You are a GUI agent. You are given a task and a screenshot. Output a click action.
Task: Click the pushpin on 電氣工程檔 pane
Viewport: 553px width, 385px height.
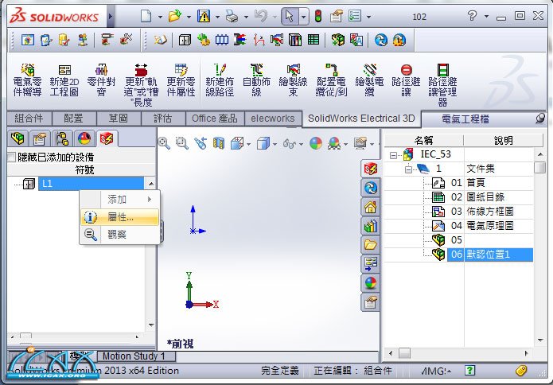pyautogui.click(x=540, y=119)
